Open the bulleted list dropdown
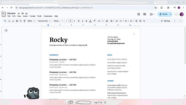Image resolution: width=186 pixels, height=105 pixels. click(x=127, y=21)
